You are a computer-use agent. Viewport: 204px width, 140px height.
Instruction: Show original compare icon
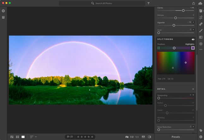coord(149,137)
